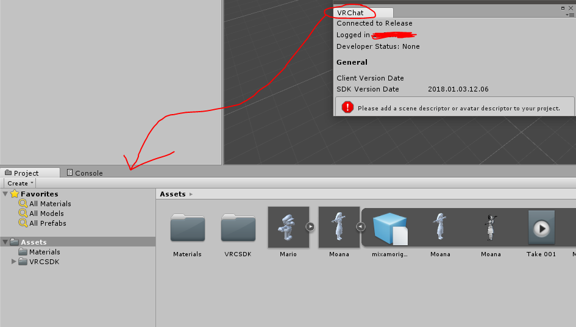Collapse the Moana model sub-assets
This screenshot has width=576, height=327.
(x=361, y=227)
